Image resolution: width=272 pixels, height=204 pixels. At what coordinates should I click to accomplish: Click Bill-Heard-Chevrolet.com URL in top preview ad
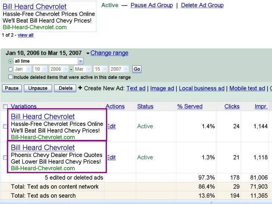35,27
